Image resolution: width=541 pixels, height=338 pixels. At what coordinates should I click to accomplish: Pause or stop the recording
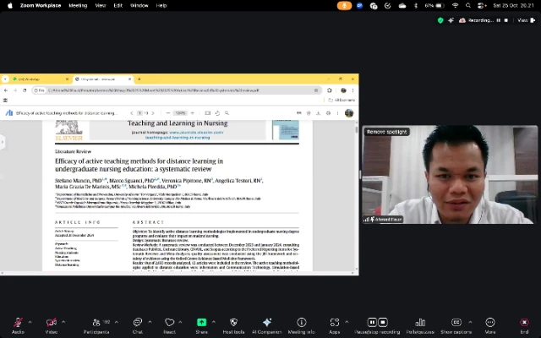[372, 323]
